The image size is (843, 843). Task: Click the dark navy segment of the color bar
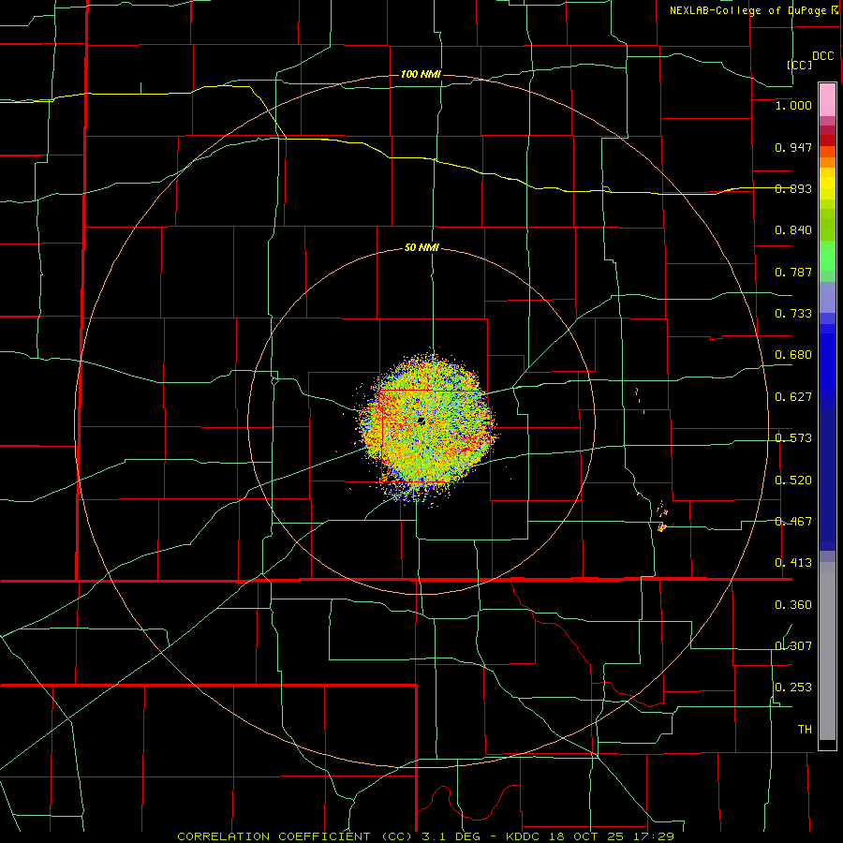pyautogui.click(x=827, y=479)
